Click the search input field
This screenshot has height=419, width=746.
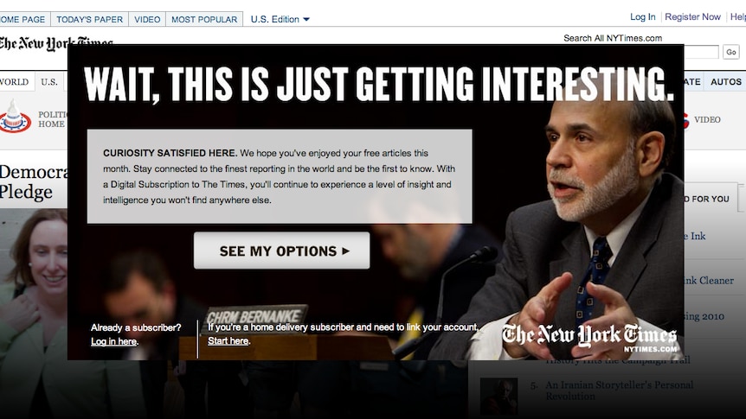(701, 52)
